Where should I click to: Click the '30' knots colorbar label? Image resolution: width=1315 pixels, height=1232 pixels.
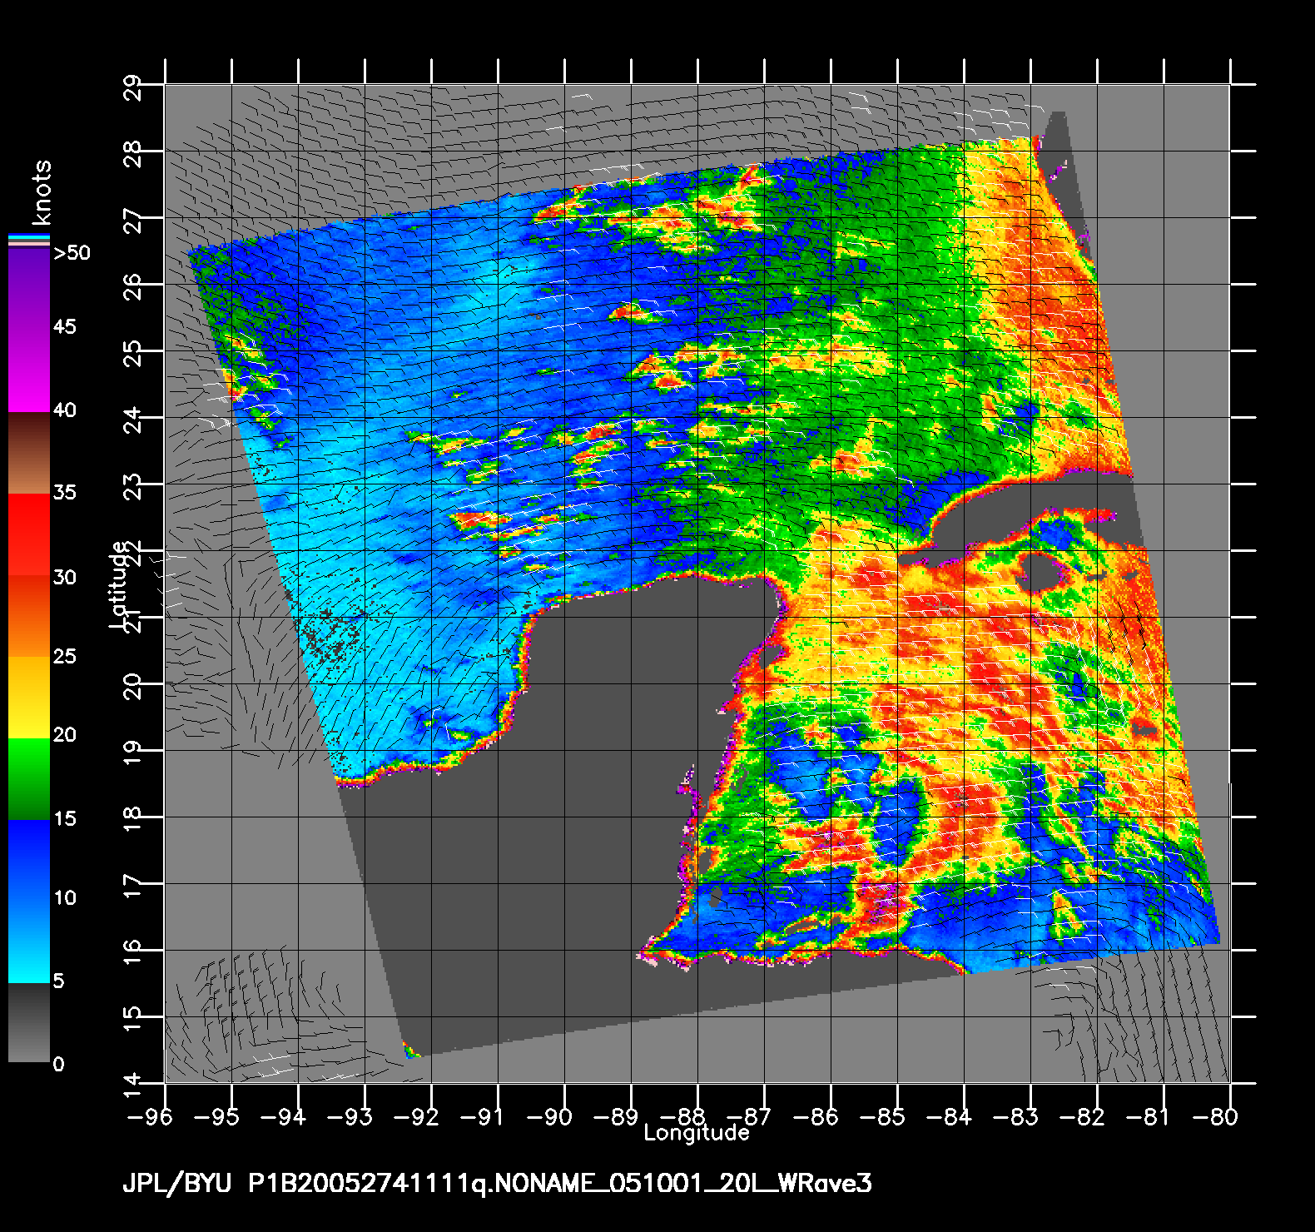pos(64,578)
